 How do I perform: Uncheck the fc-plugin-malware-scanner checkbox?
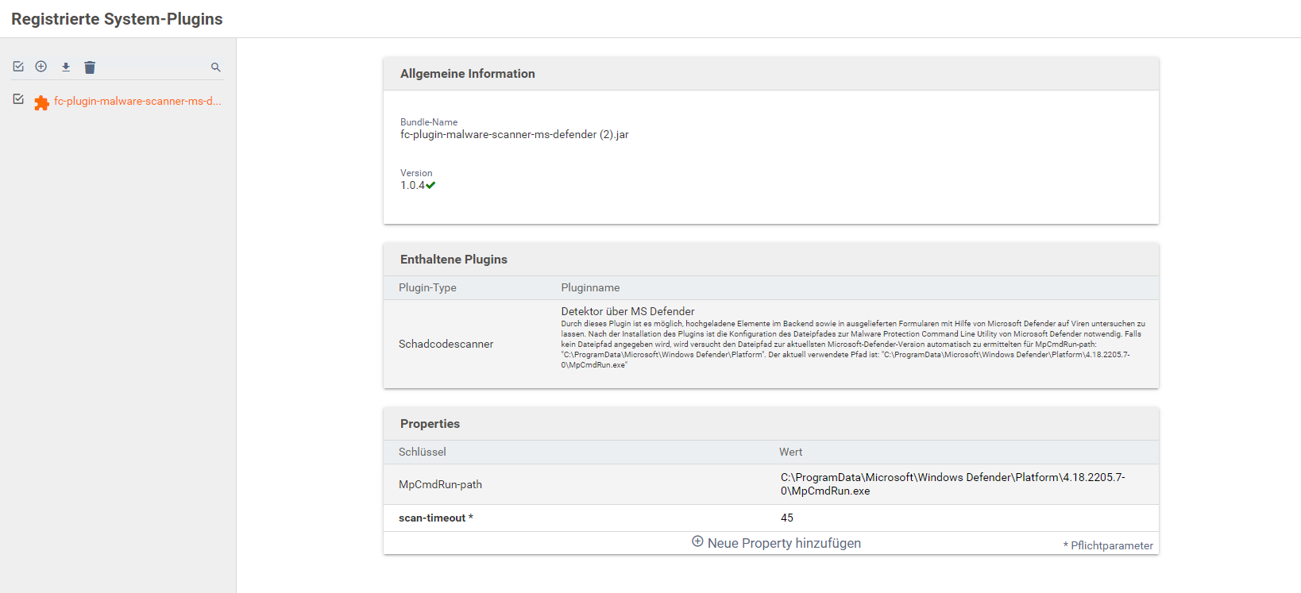click(x=18, y=99)
